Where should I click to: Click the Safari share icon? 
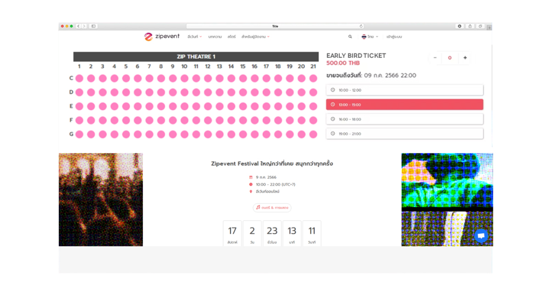click(x=470, y=26)
